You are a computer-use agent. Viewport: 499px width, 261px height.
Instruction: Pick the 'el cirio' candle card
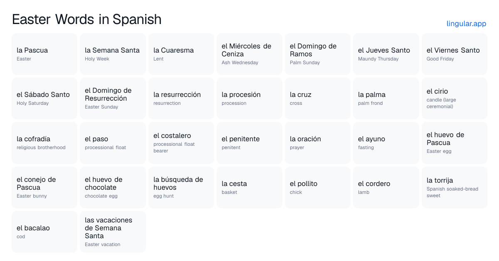(455, 98)
